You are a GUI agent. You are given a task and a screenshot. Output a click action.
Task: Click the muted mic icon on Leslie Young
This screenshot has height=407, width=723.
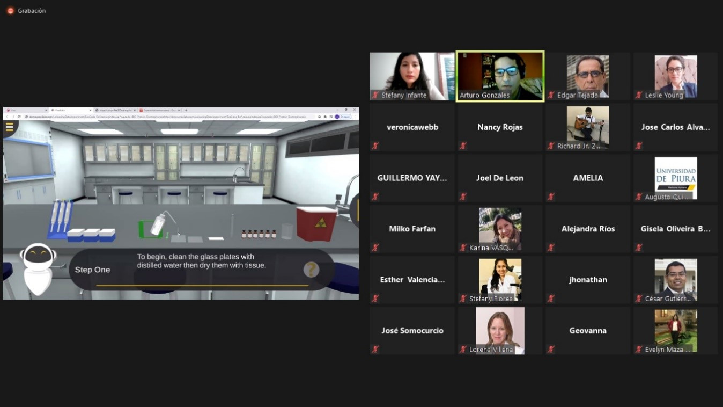coord(639,96)
